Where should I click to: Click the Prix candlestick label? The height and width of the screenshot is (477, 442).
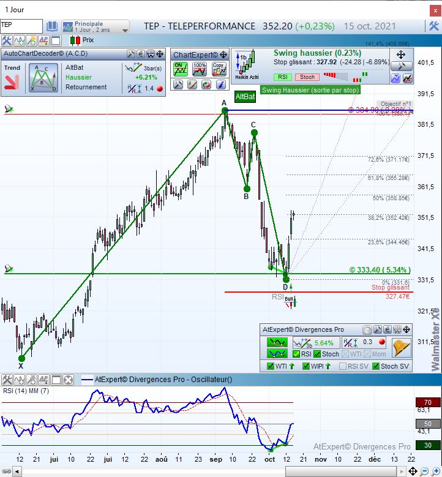82,40
